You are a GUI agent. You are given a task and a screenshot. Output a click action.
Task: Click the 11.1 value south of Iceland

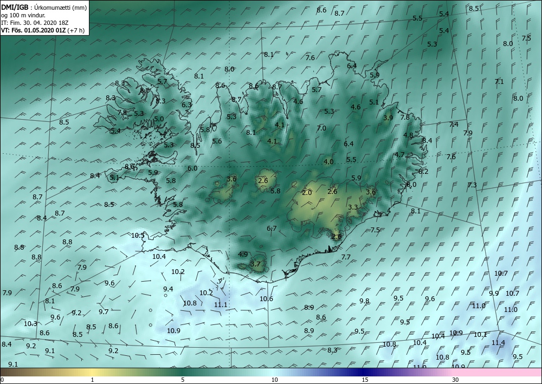click(x=221, y=304)
